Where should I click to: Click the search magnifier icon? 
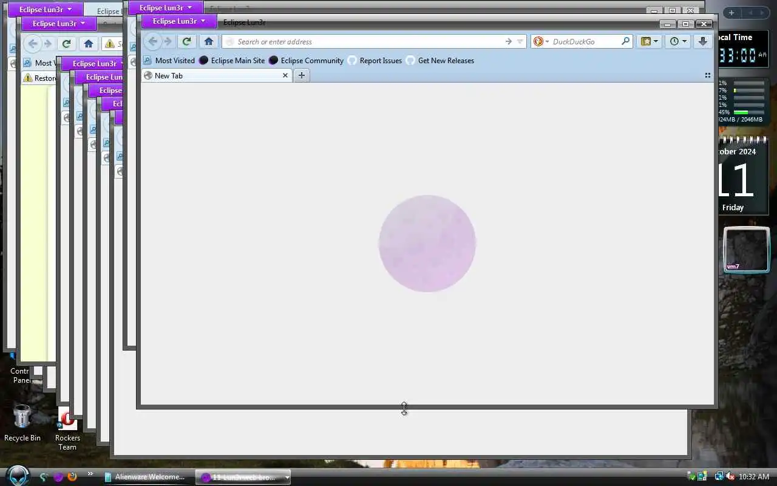625,41
